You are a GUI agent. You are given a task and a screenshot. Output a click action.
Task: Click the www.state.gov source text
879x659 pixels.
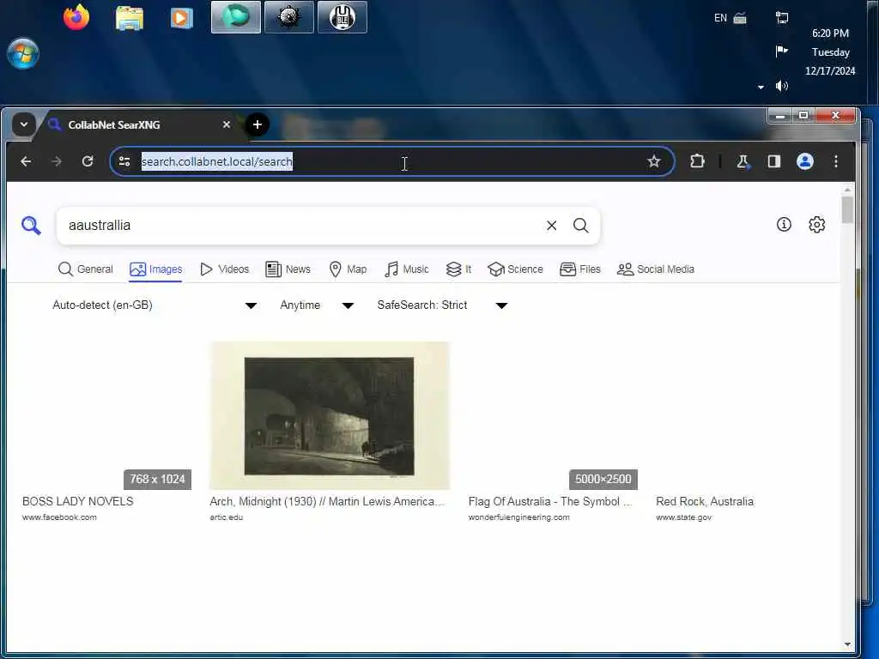coord(684,517)
